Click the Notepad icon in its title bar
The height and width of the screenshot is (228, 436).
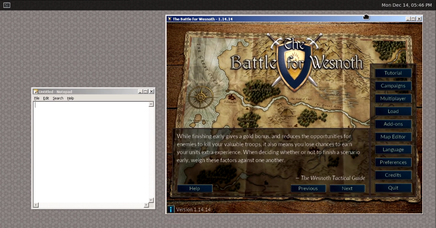click(x=36, y=91)
